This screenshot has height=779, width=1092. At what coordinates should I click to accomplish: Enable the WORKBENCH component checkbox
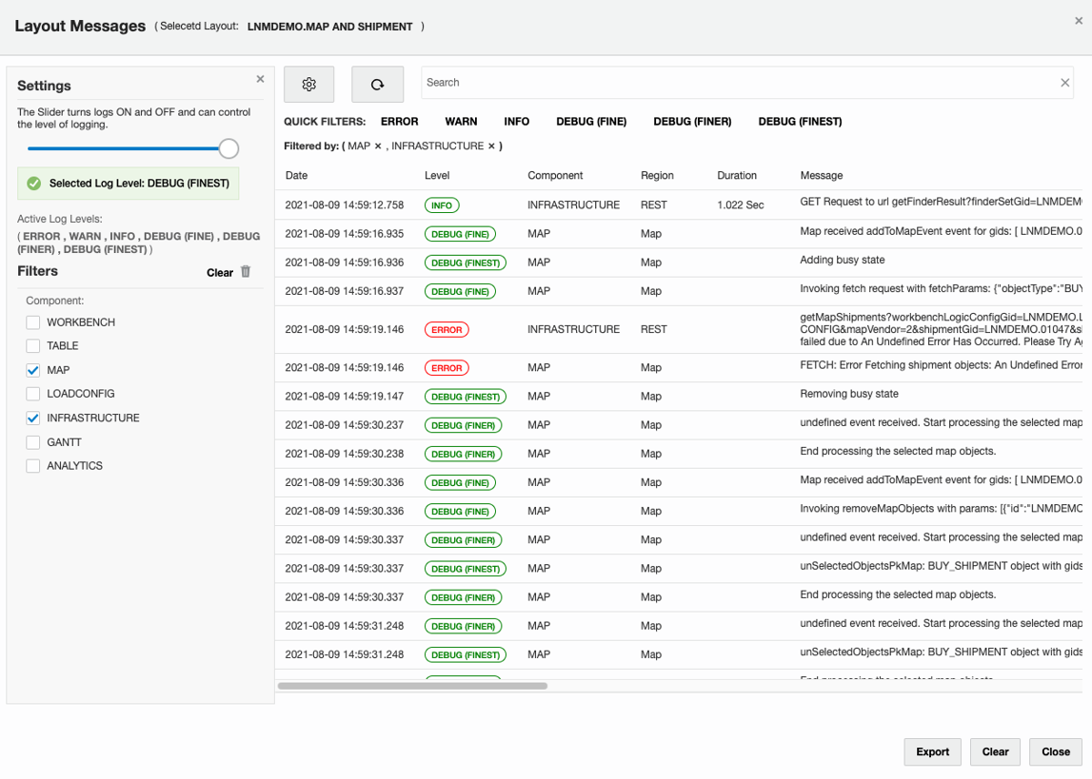(33, 322)
